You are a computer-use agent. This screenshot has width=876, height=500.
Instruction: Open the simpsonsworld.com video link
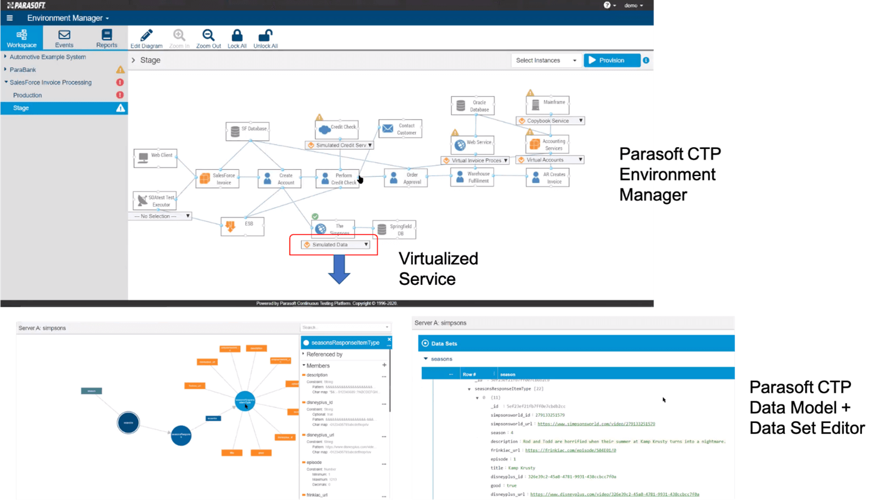click(x=596, y=424)
